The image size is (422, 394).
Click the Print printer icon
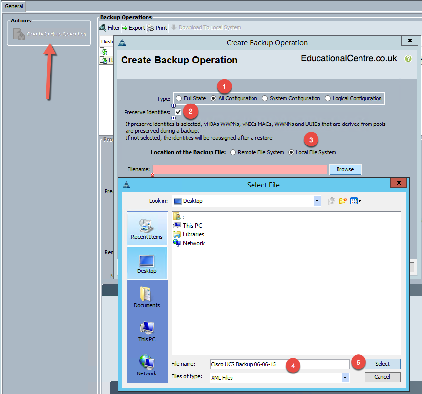tap(150, 28)
